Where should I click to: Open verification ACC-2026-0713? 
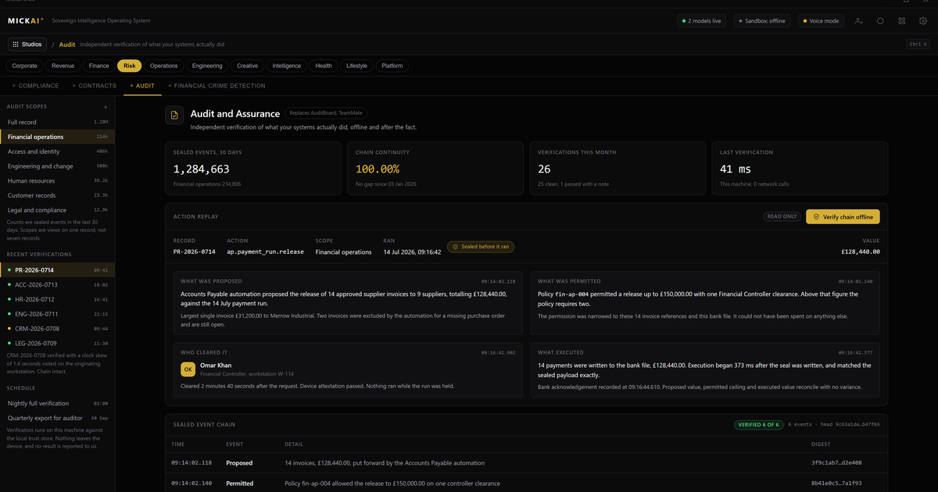click(x=57, y=285)
